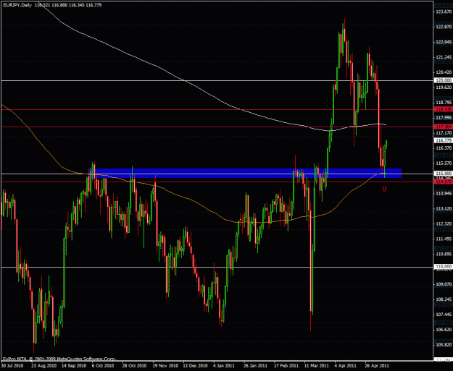453x371 pixels.
Task: Click the 30 Jul 2010 date label
Action: coord(12,366)
